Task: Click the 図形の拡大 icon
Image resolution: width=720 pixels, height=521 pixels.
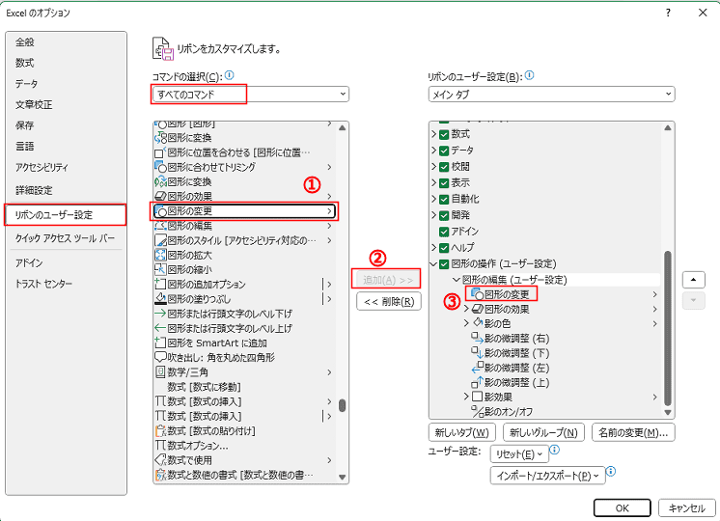Action: [x=160, y=256]
